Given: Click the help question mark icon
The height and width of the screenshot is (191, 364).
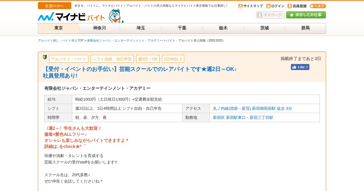Looking at the screenshot, I should 312,6.
